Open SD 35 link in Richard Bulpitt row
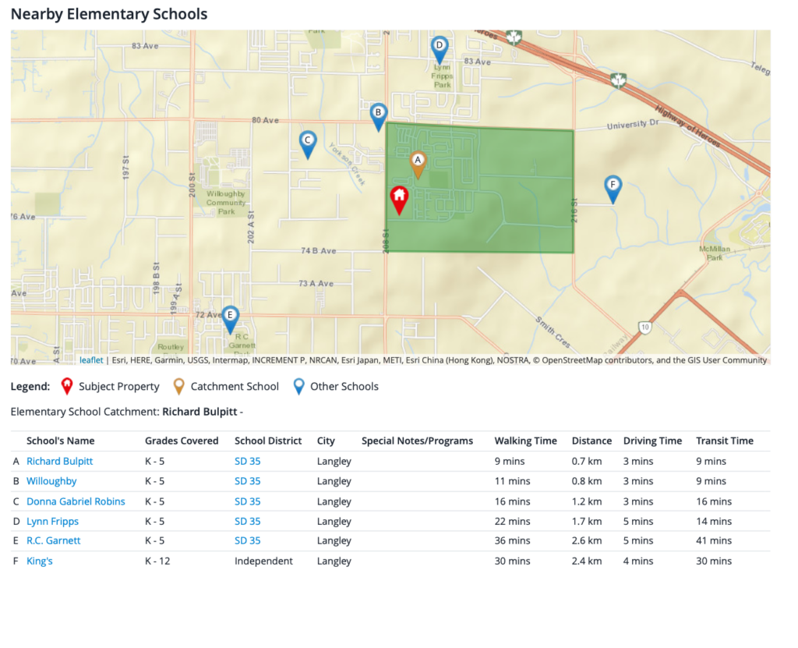 click(247, 461)
